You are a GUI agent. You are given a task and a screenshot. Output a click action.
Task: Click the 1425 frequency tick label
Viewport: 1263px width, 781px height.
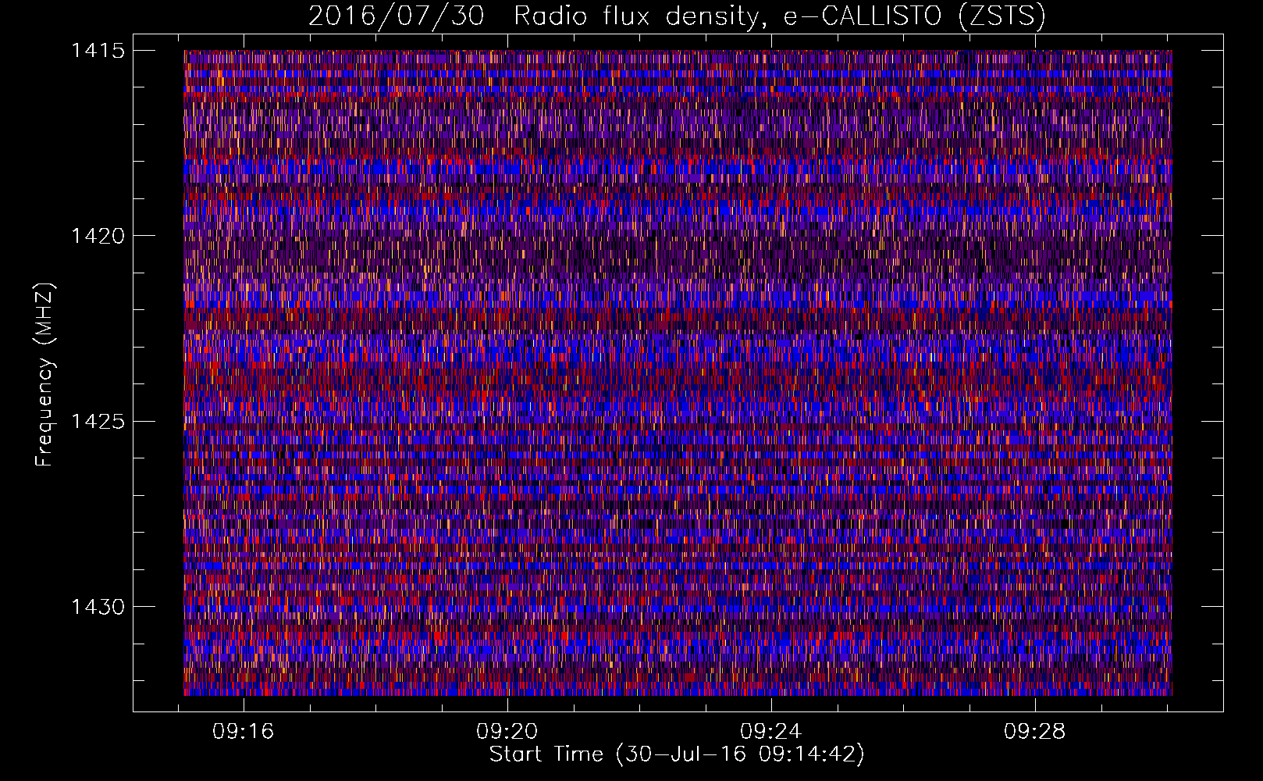coord(98,422)
